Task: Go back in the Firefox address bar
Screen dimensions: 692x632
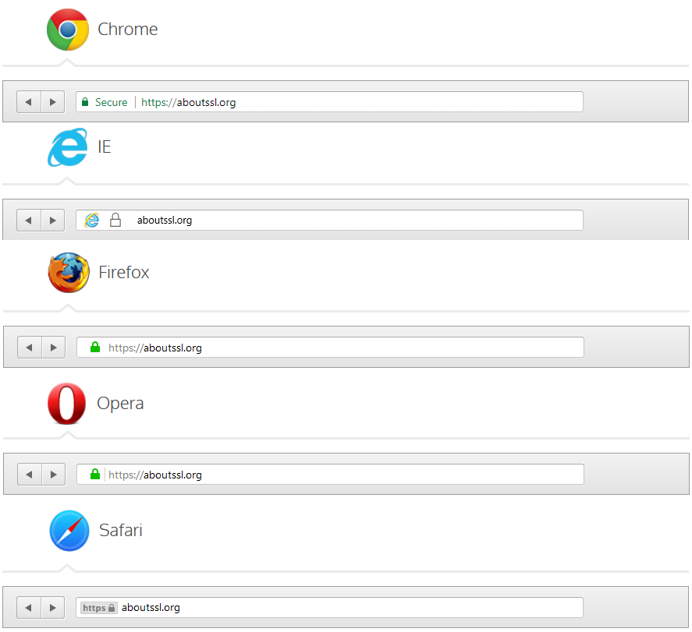Action: [x=30, y=348]
